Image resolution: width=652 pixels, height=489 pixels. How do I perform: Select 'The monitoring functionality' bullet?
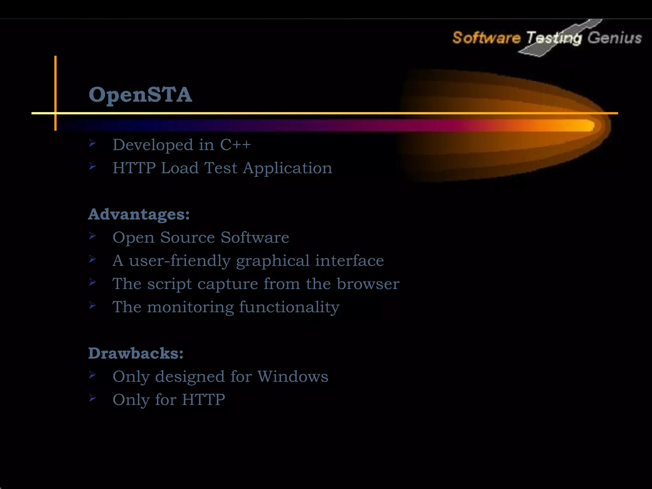pyautogui.click(x=226, y=308)
